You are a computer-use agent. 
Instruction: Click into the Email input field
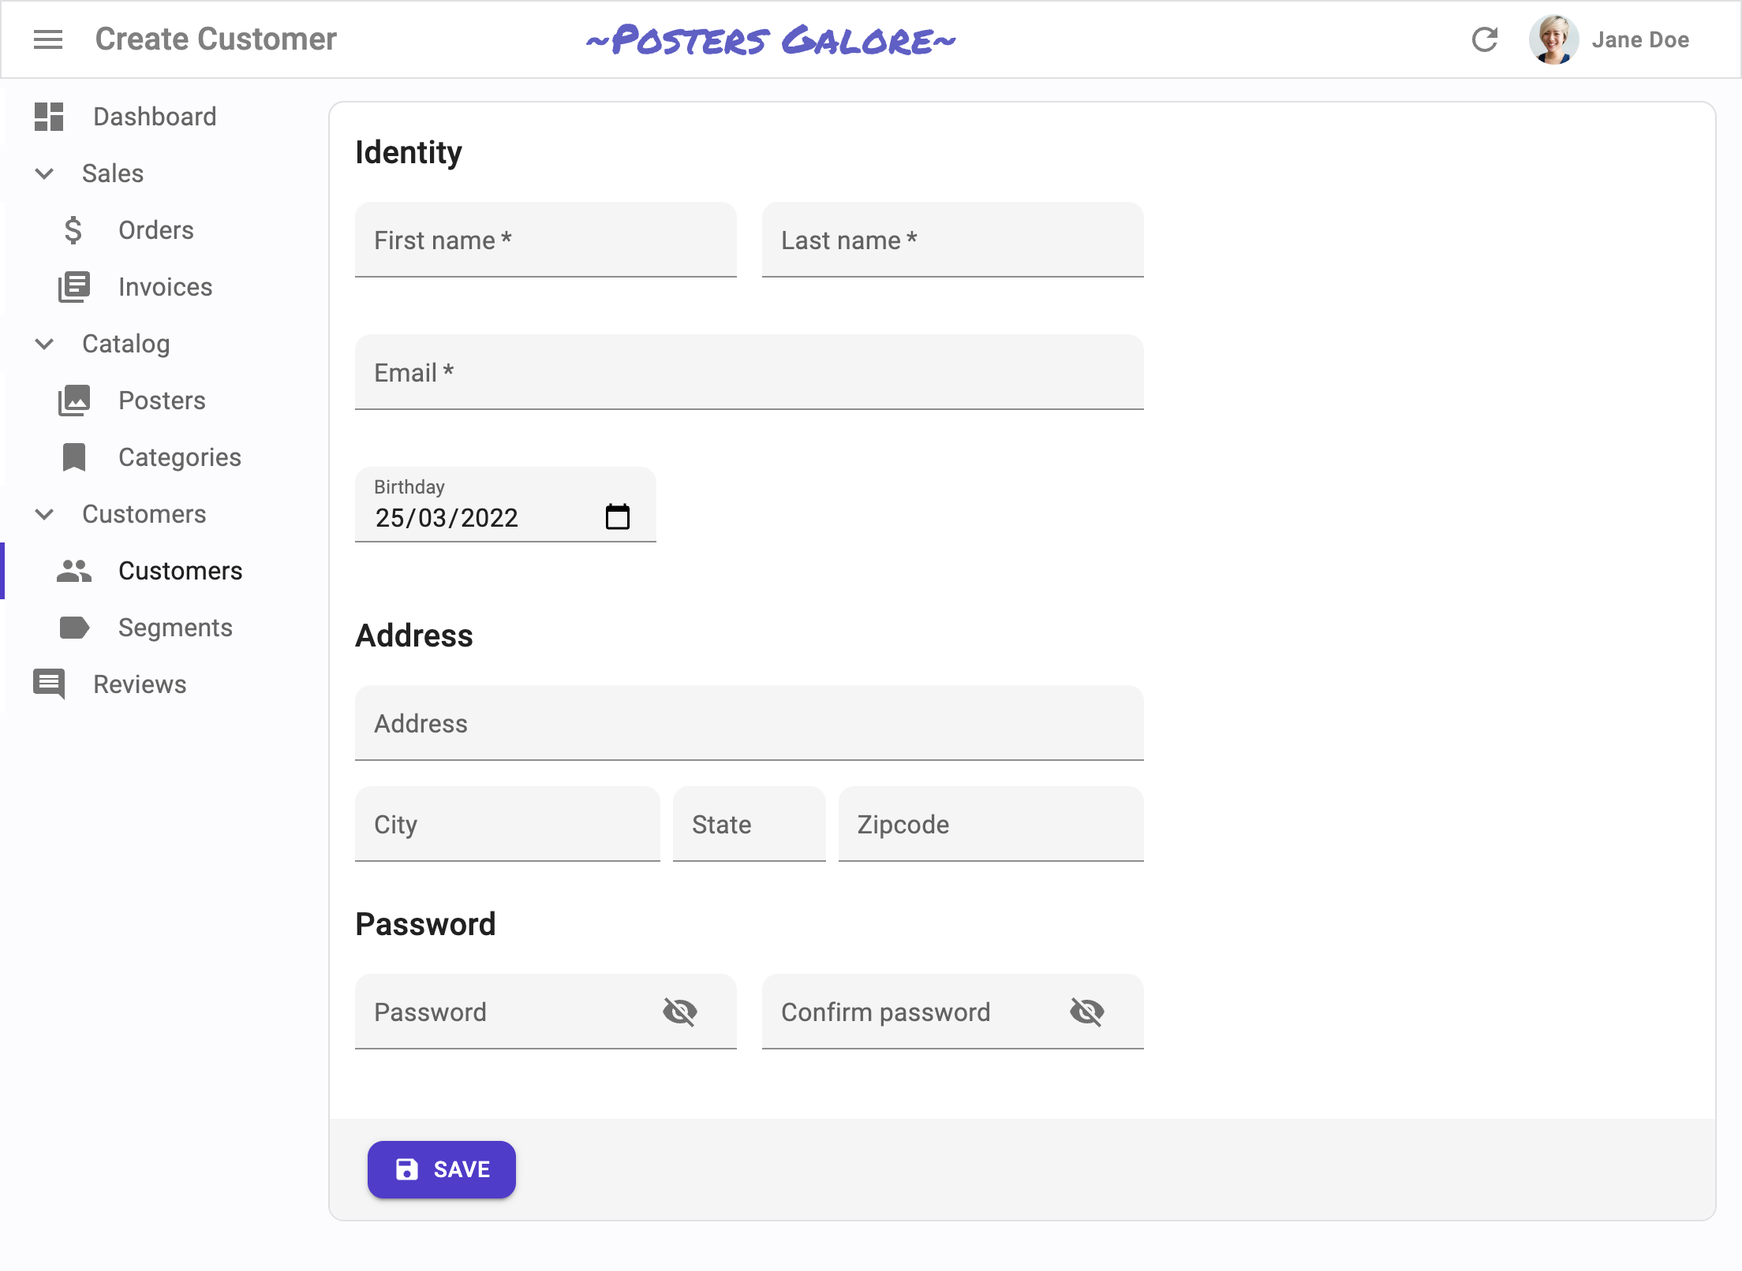[x=749, y=372]
